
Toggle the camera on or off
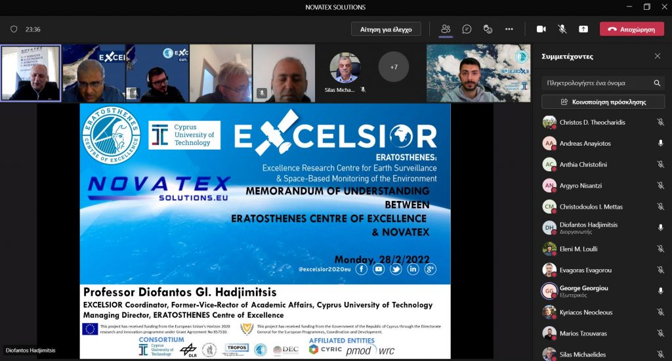pos(541,29)
